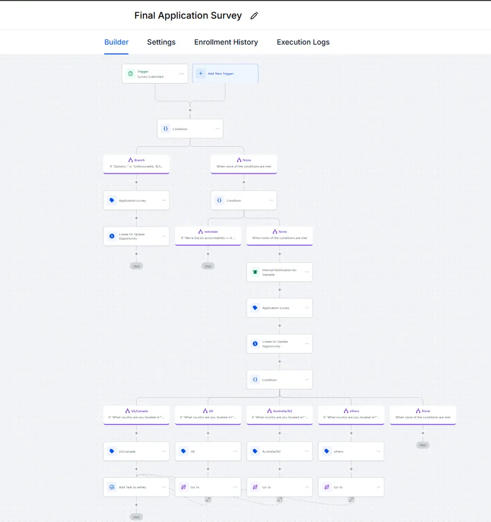The width and height of the screenshot is (491, 522).
Task: Add a step with the plus below the US/Canada branch
Action: (x=136, y=433)
